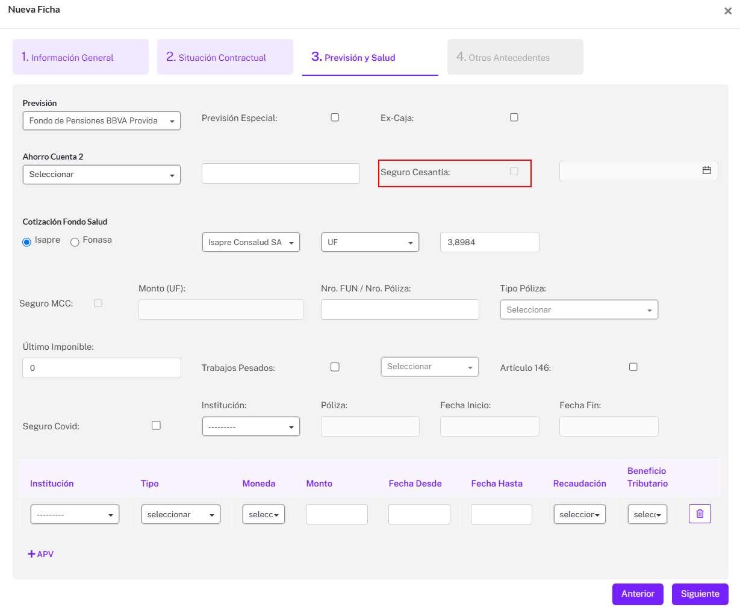The width and height of the screenshot is (740, 616).
Task: Go to Situación Contractual tab
Action: (225, 57)
